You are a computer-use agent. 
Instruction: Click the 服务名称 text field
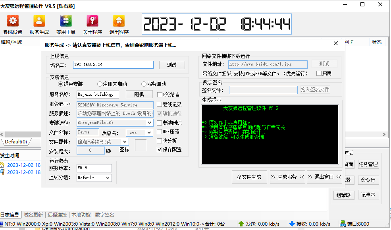click(x=98, y=95)
